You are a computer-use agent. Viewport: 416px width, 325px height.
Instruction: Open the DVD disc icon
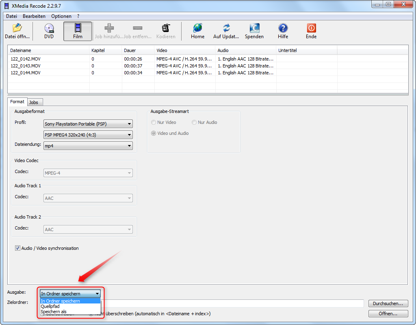click(x=49, y=28)
